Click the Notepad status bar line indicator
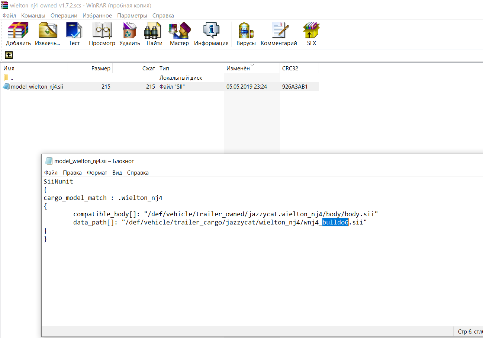Viewport: 483px width, 338px height. 470,331
